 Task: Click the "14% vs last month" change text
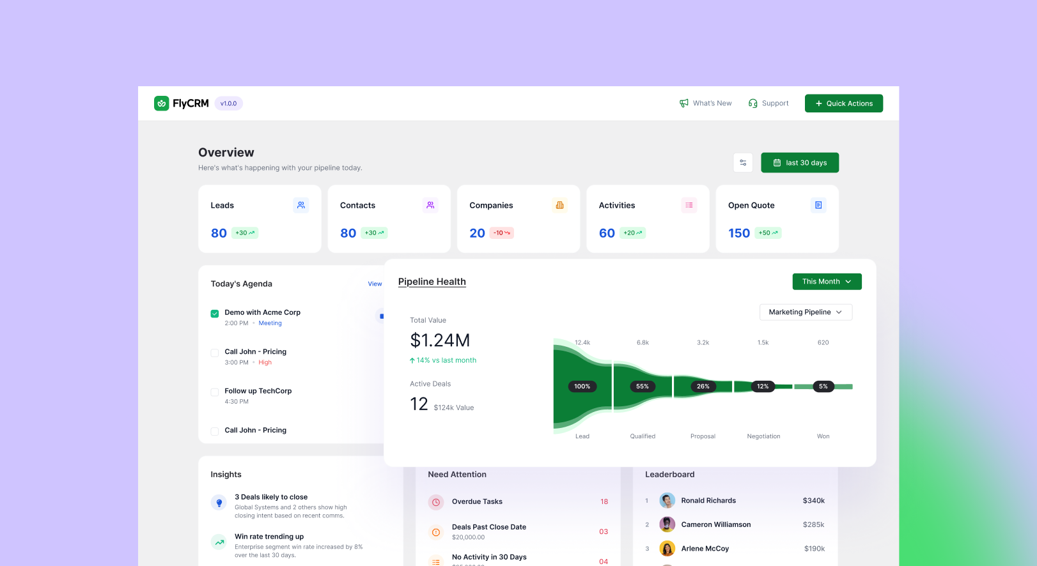click(x=446, y=360)
